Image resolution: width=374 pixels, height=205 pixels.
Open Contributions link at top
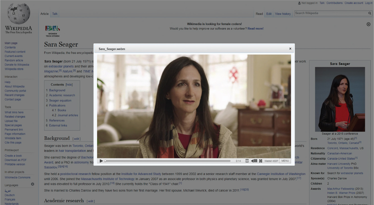pyautogui.click(x=334, y=3)
